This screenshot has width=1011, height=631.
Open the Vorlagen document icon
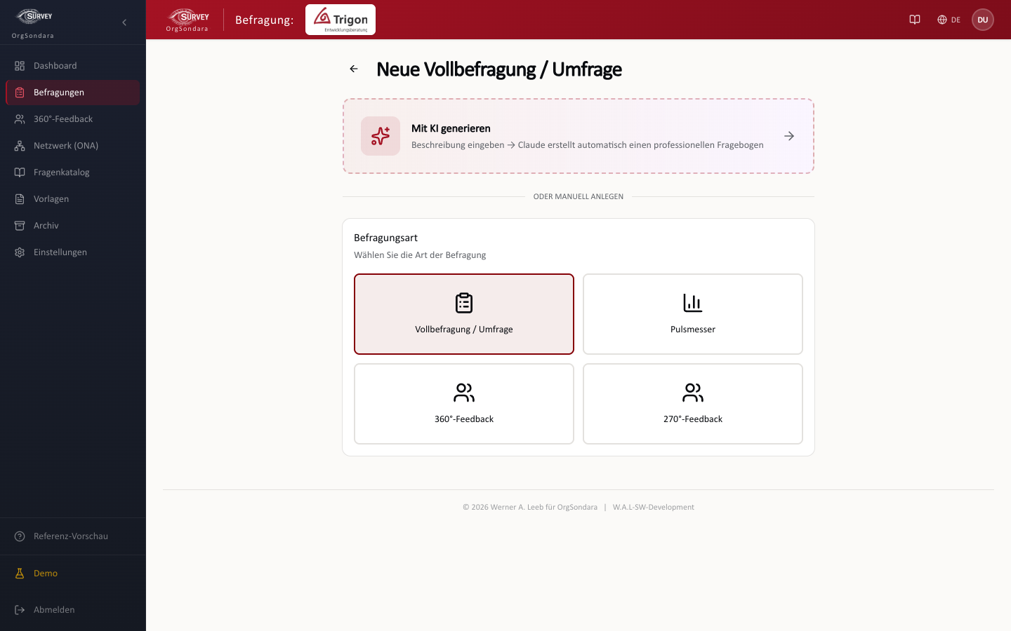click(20, 199)
